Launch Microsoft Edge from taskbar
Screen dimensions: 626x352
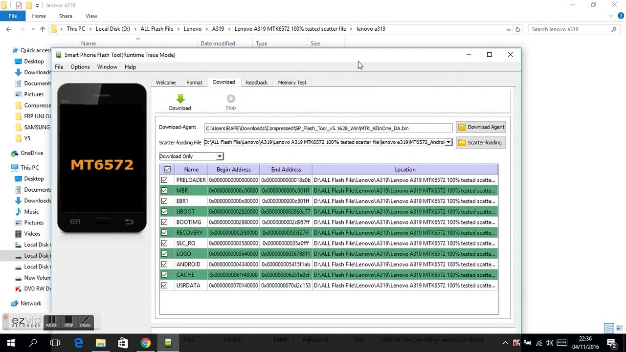click(x=78, y=343)
